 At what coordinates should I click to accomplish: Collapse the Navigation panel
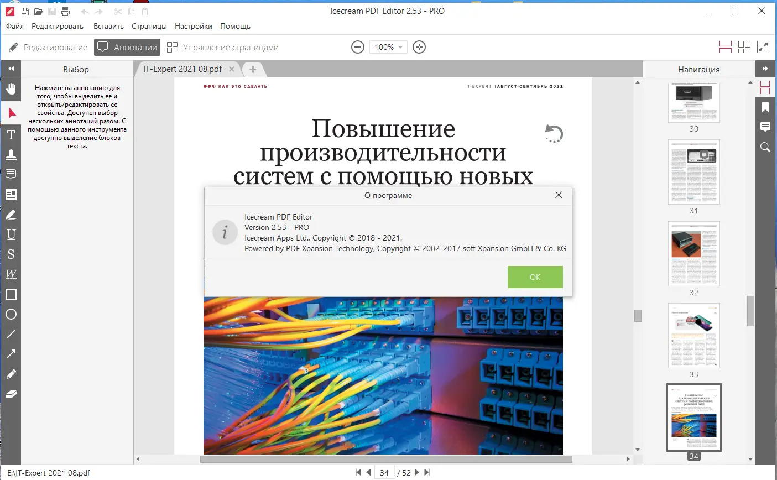tap(765, 69)
